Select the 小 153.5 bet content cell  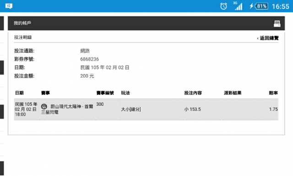click(192, 109)
